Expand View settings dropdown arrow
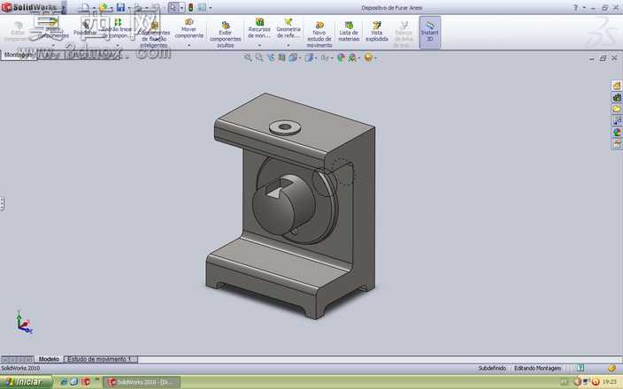This screenshot has height=389, width=623. pos(375,58)
